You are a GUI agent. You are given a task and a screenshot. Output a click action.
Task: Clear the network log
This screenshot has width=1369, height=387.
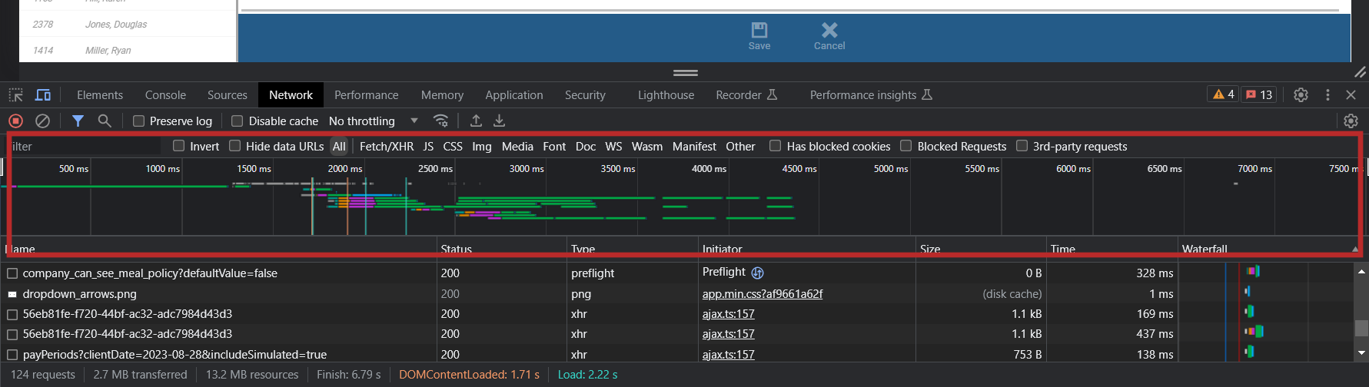[x=43, y=121]
